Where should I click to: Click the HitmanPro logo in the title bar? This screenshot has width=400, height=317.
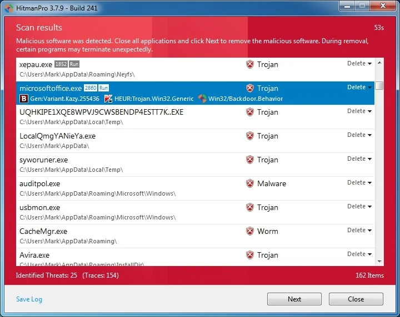[9, 8]
